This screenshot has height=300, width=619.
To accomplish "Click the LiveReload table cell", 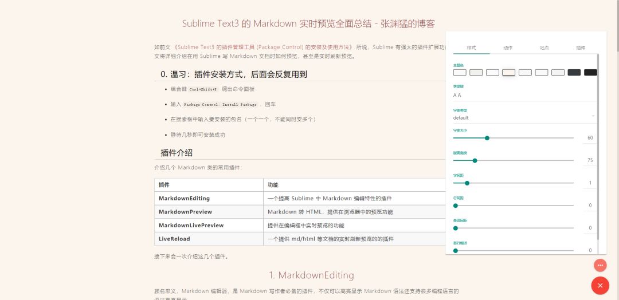I will [209, 239].
